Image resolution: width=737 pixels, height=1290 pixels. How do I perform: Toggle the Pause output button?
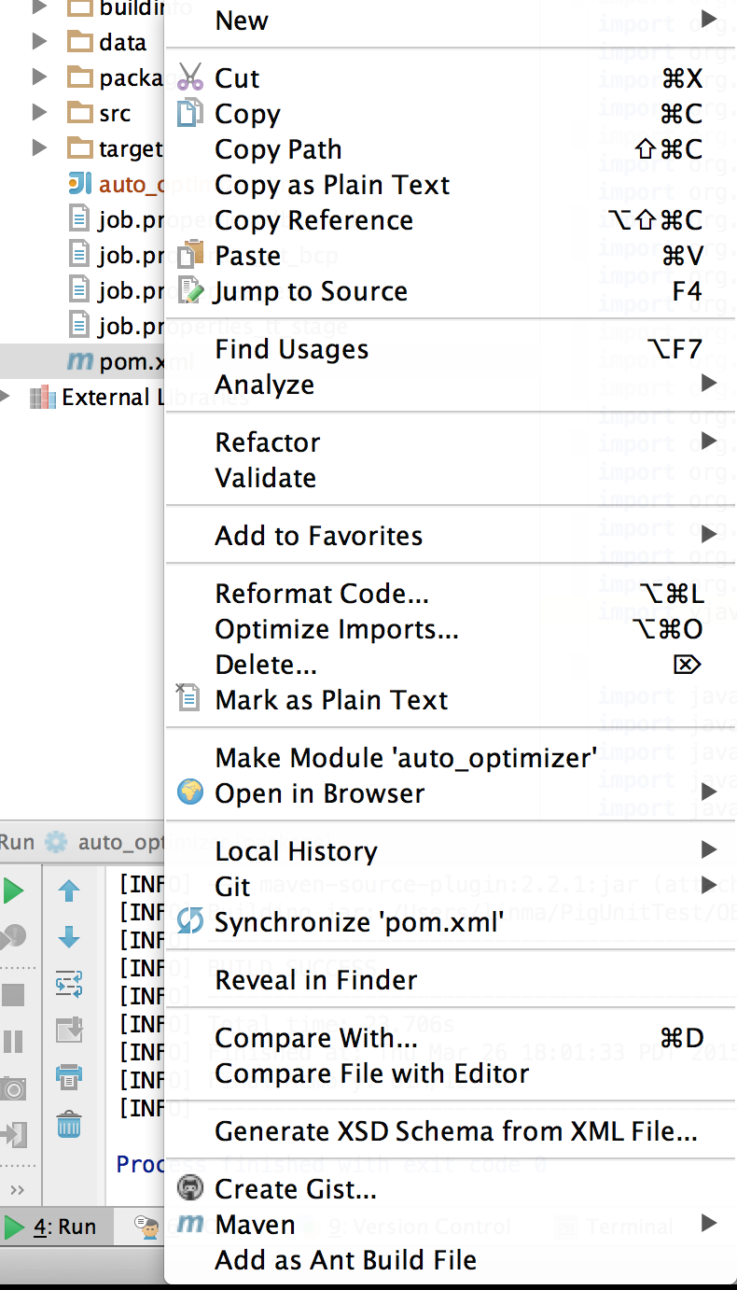point(13,1042)
